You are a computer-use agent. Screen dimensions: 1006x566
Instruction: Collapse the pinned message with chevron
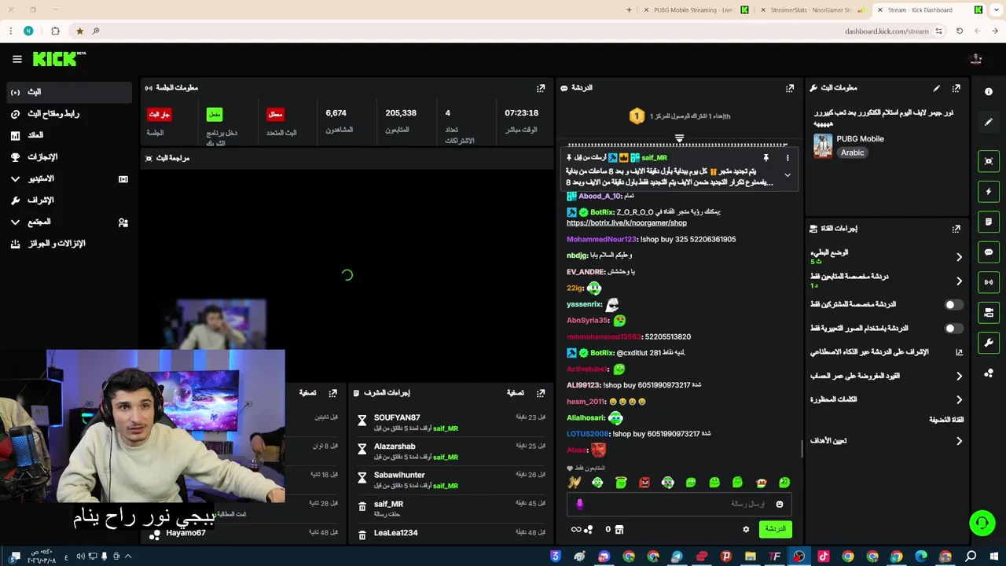(787, 175)
